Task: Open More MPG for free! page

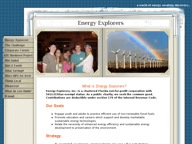Action: [x=18, y=76]
